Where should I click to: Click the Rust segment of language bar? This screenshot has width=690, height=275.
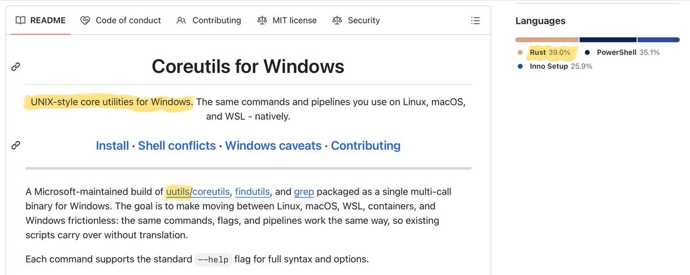[x=547, y=40]
